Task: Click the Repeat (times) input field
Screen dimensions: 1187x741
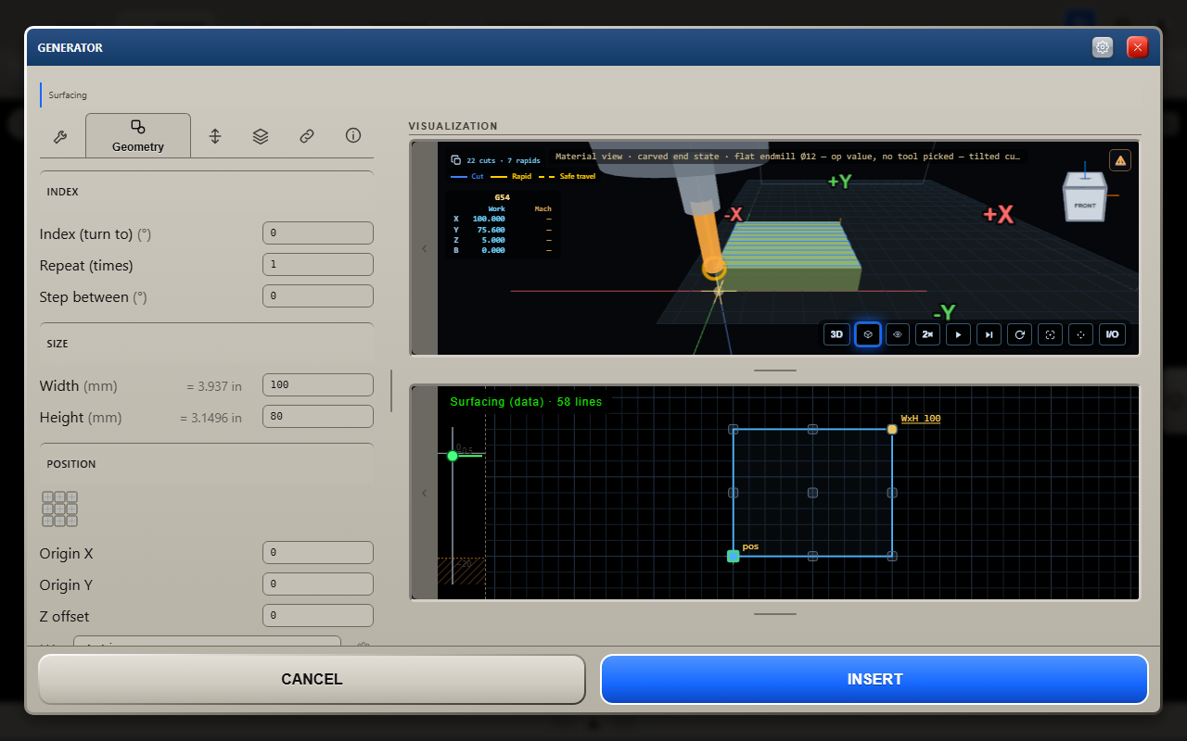Action: point(318,265)
